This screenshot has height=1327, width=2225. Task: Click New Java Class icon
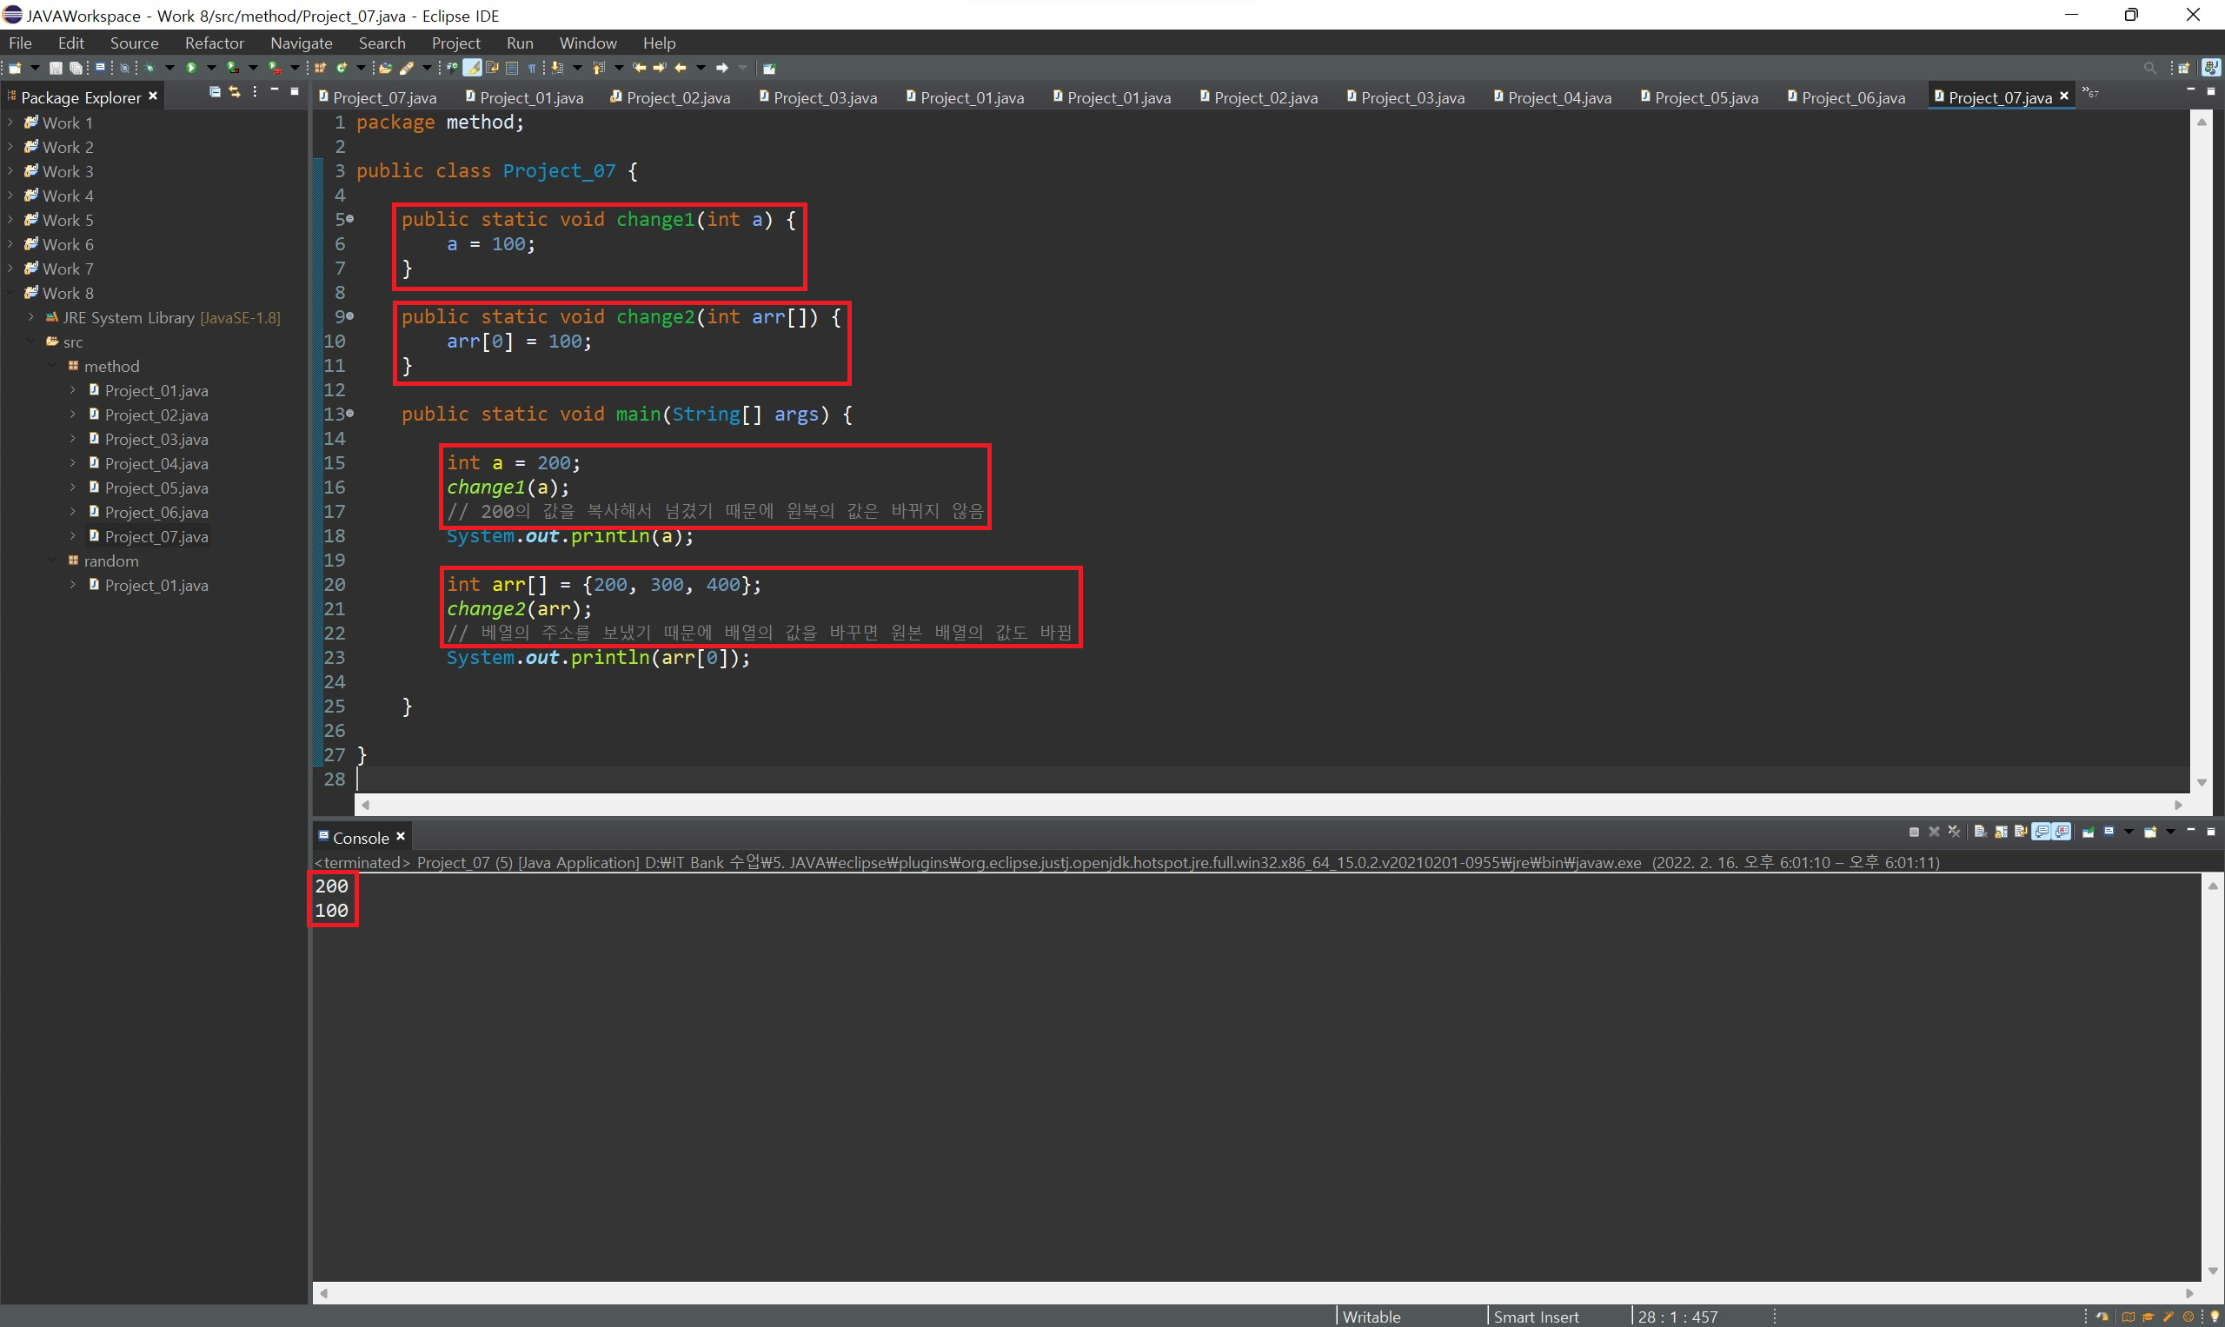[342, 68]
